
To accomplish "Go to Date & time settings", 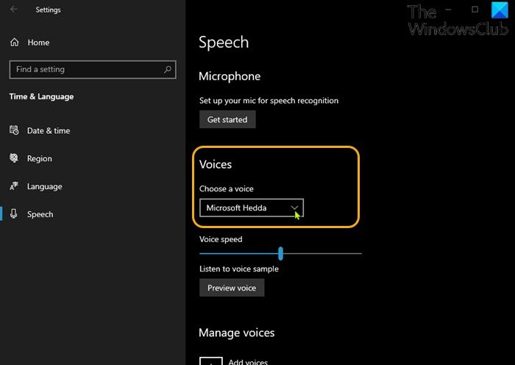I will (x=48, y=131).
